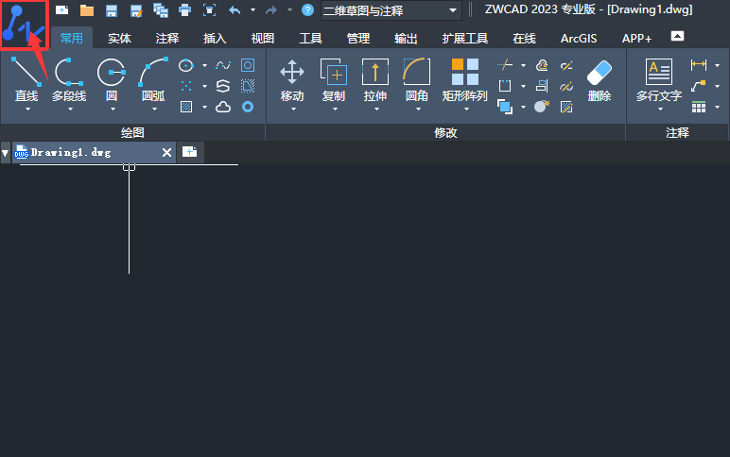Screen dimensions: 730x457
Task: Expand the Linear Dimension dropdown arrow
Action: coord(717,65)
